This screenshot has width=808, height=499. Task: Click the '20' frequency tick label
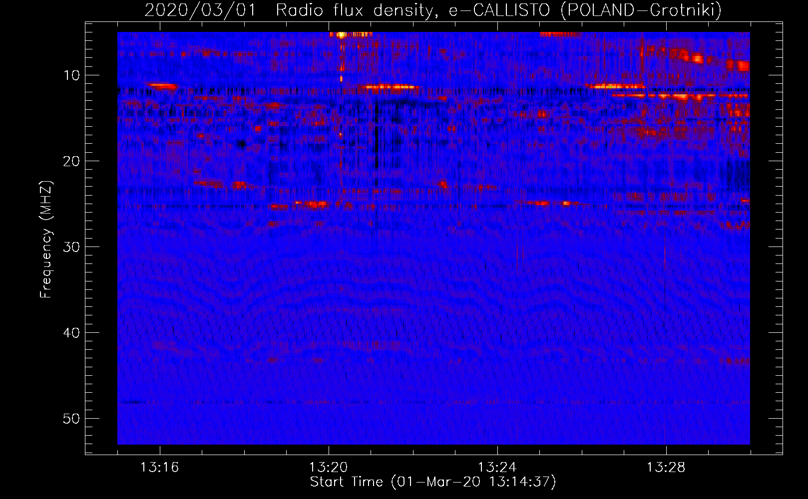click(x=72, y=161)
